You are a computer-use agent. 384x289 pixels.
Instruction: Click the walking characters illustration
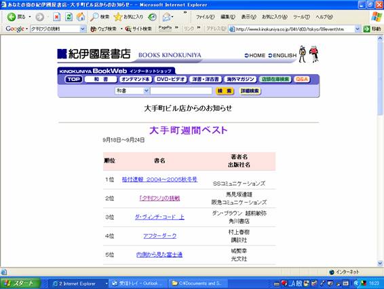coord(309,54)
